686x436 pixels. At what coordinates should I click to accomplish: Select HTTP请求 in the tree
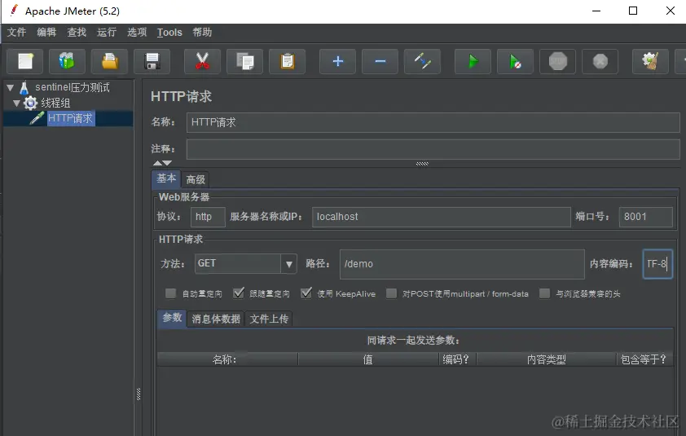[70, 118]
